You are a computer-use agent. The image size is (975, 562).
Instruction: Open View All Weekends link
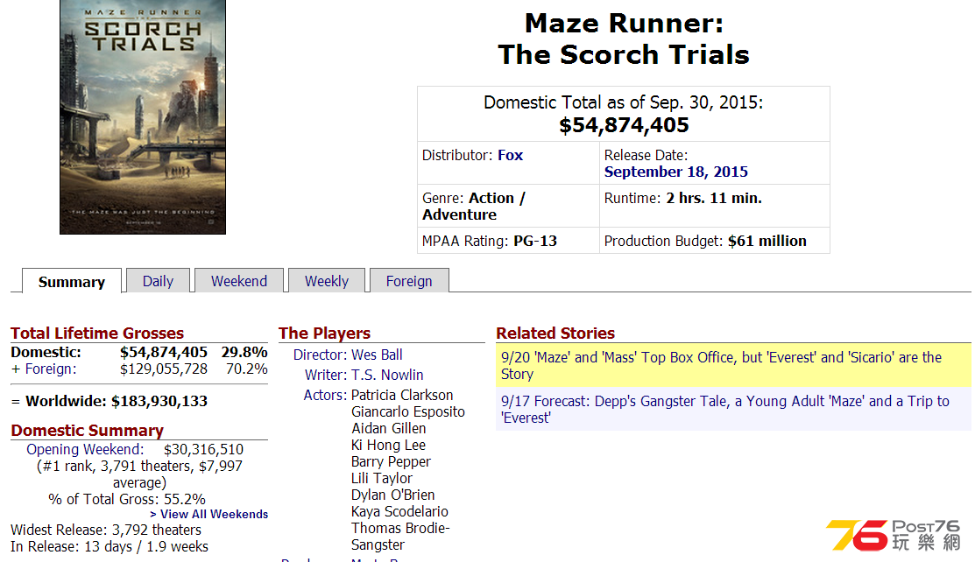pyautogui.click(x=208, y=514)
